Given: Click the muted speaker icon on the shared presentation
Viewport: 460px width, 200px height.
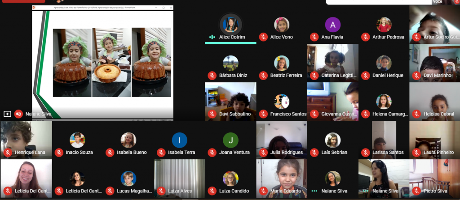Looking at the screenshot, I should 18,114.
